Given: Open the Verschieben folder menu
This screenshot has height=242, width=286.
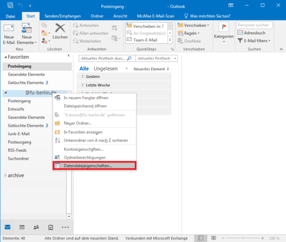Looking at the screenshot, I should pyautogui.click(x=193, y=25).
